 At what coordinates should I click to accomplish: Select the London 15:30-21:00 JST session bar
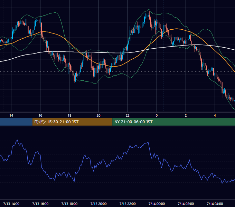[72, 122]
